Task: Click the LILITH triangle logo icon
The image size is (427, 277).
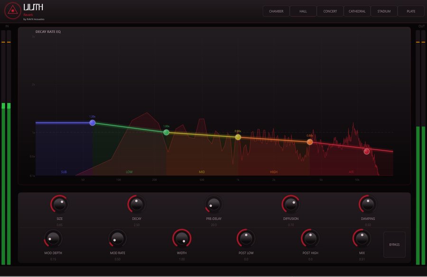Action: [12, 10]
